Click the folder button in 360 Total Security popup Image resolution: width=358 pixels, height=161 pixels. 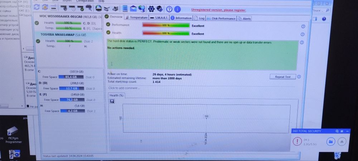pyautogui.click(x=330, y=142)
